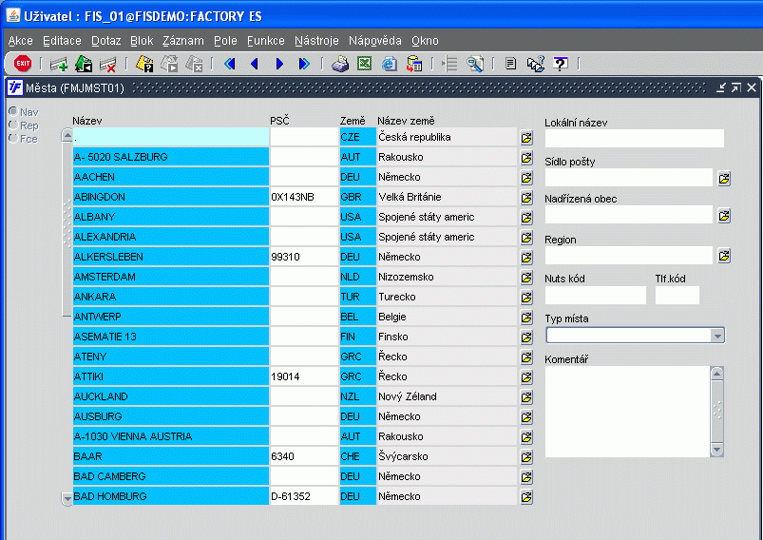Click the delete record icon with red X
Viewport: 763px width, 540px height.
(107, 65)
